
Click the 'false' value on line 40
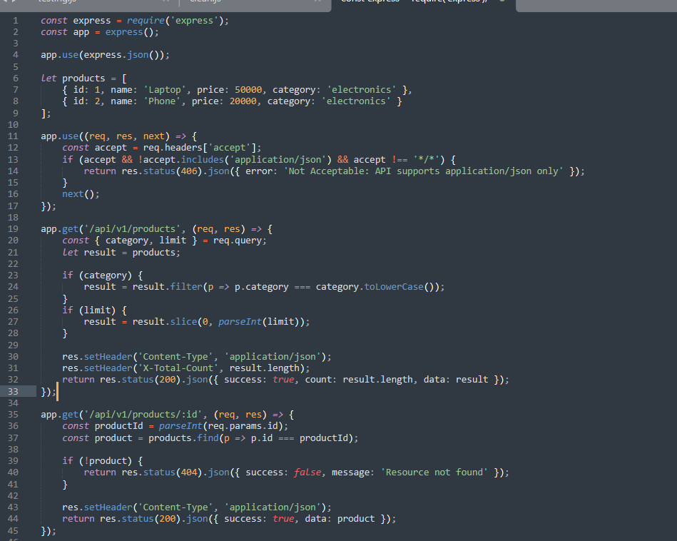coord(307,472)
